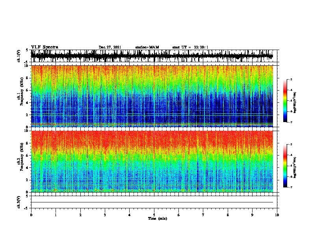Click the "6" kHz tick on ch.2 frequency axis
This screenshot has height=241, width=312.
coord(28,155)
